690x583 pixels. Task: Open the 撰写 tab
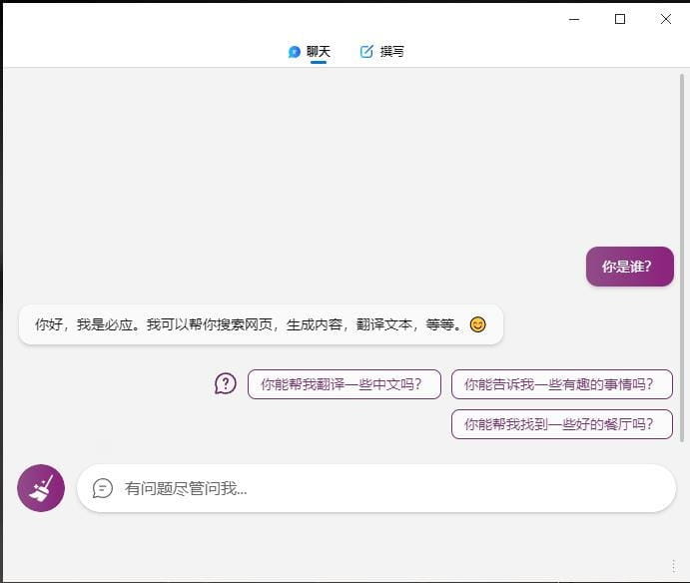click(x=391, y=52)
